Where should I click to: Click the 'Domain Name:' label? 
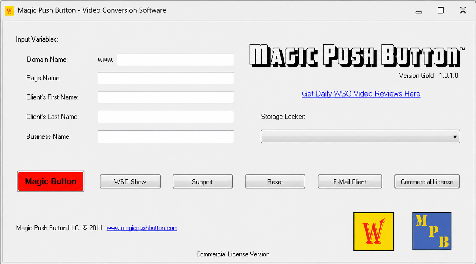pos(47,60)
